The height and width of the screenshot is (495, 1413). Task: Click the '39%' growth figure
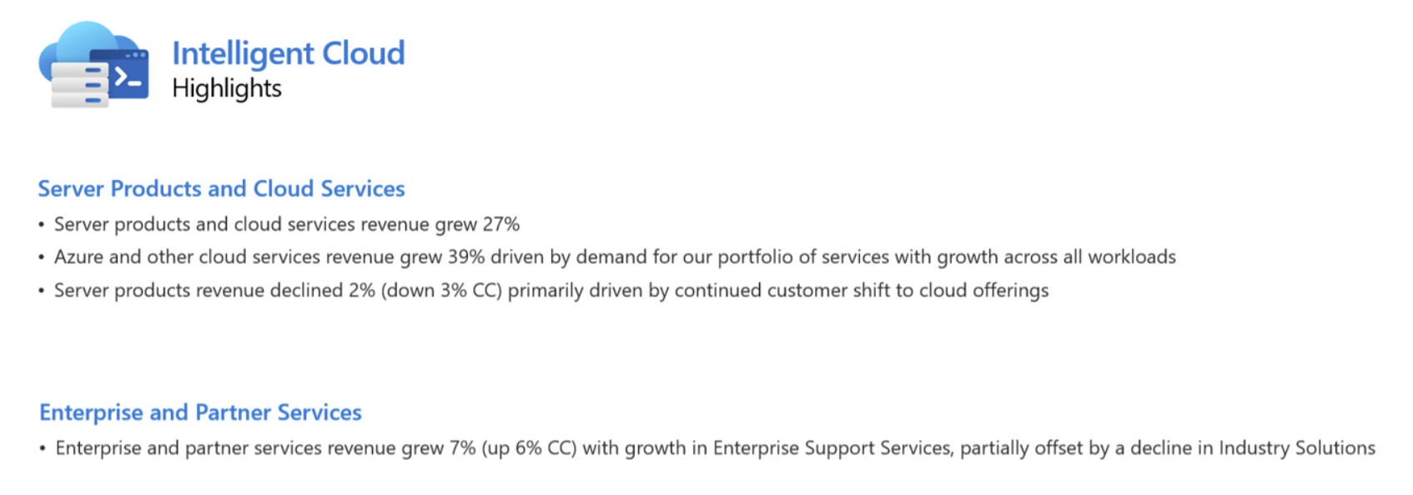click(x=466, y=257)
